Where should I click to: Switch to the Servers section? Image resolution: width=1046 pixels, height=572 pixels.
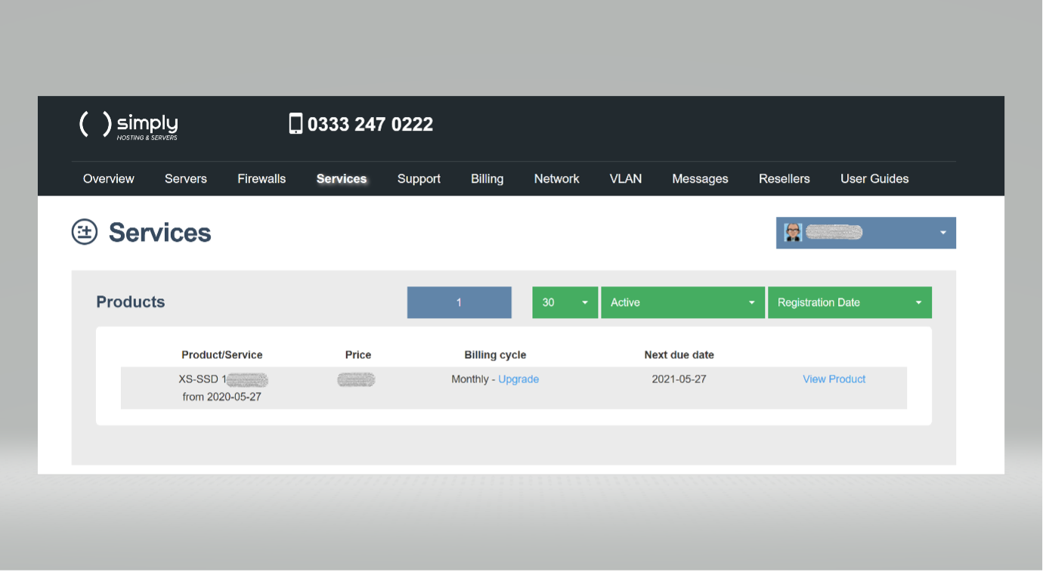tap(185, 178)
